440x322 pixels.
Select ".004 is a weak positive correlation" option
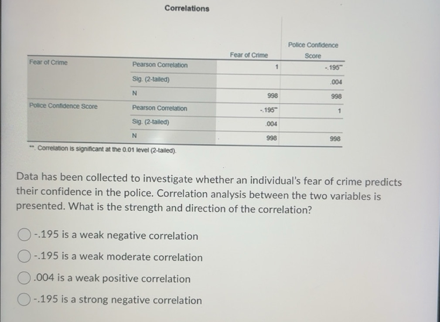(24, 279)
